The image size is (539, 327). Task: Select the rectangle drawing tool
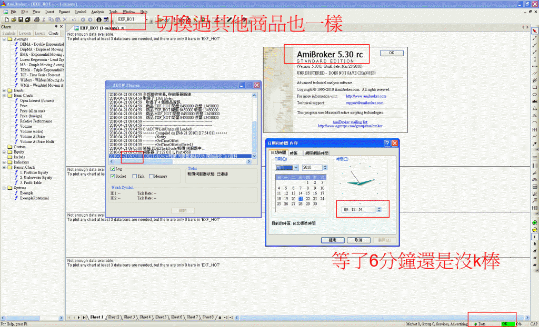(535, 87)
